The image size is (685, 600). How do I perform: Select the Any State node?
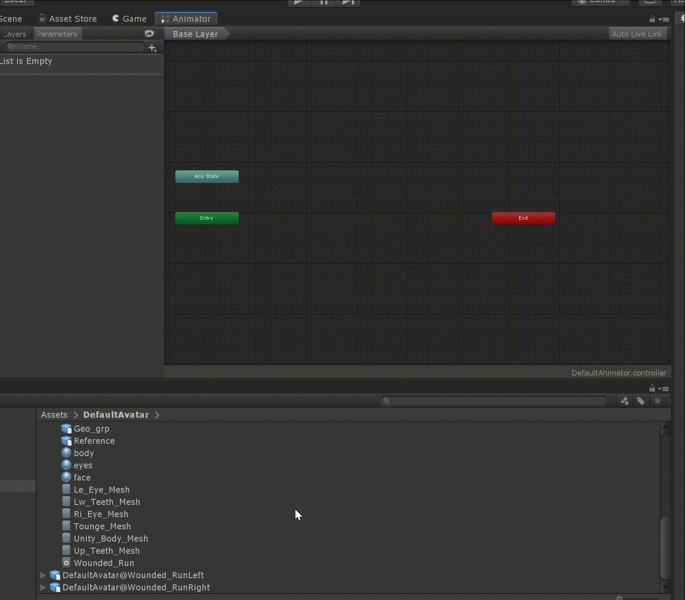(x=207, y=176)
